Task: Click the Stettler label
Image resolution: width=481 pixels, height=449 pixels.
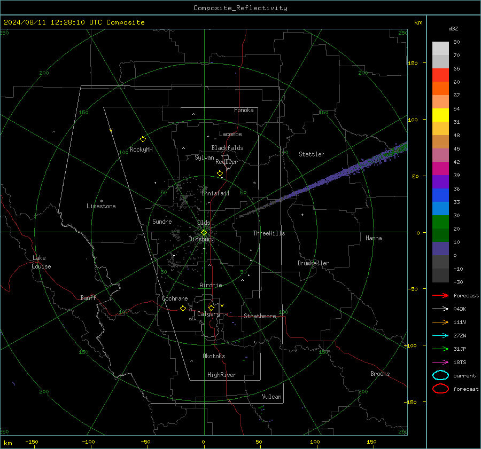Action: [x=312, y=154]
